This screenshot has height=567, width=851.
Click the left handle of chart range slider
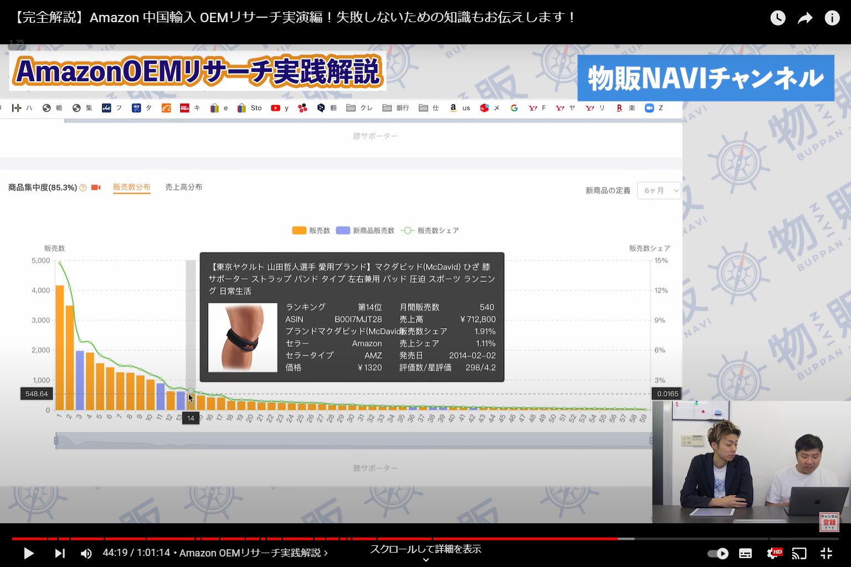click(56, 441)
